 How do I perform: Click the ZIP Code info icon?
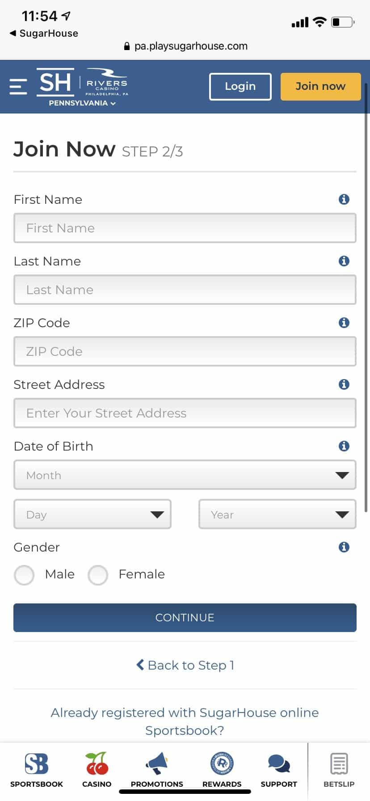tap(344, 323)
